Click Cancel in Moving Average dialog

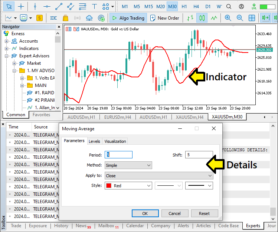coord(175,213)
